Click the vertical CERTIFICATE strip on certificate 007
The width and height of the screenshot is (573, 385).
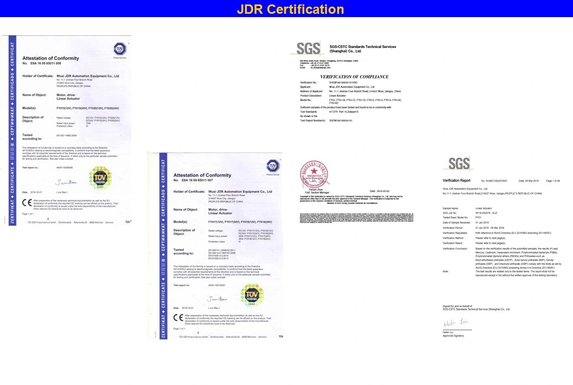click(x=163, y=246)
